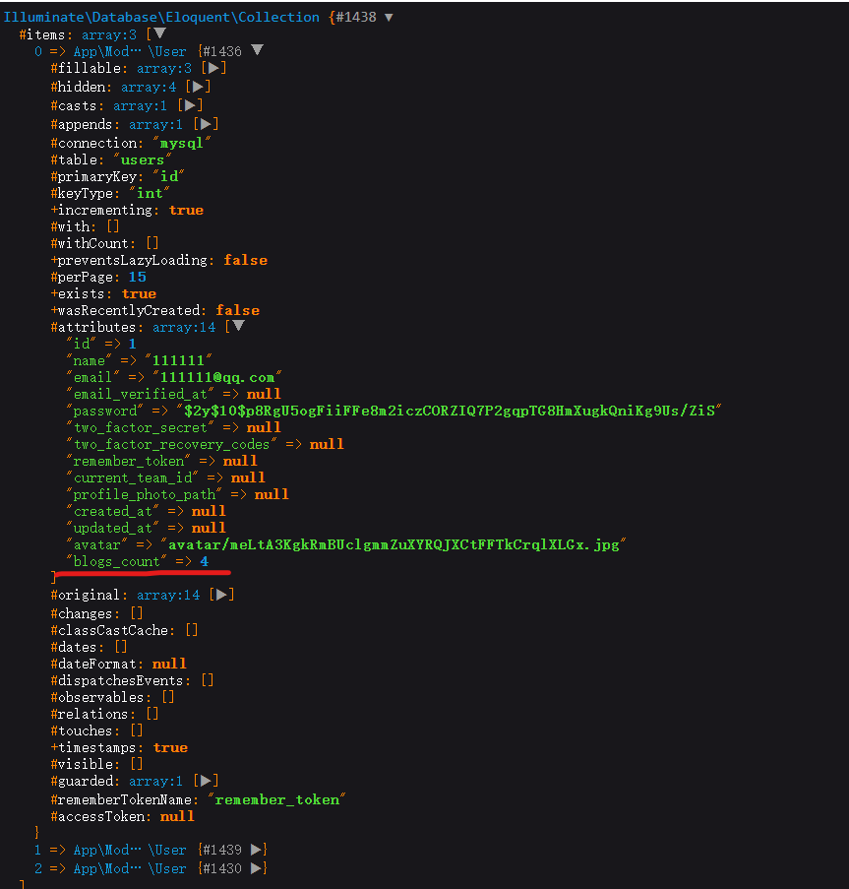This screenshot has height=889, width=849.
Task: Select the wasRecentlyCreated false value
Action: [x=237, y=310]
